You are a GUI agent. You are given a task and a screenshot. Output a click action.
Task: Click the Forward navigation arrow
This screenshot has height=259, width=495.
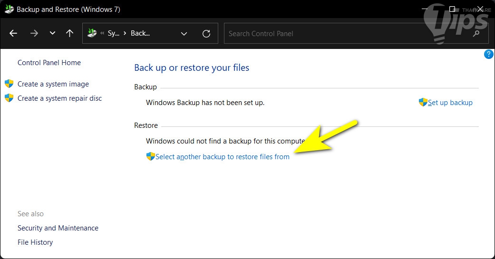click(x=34, y=33)
